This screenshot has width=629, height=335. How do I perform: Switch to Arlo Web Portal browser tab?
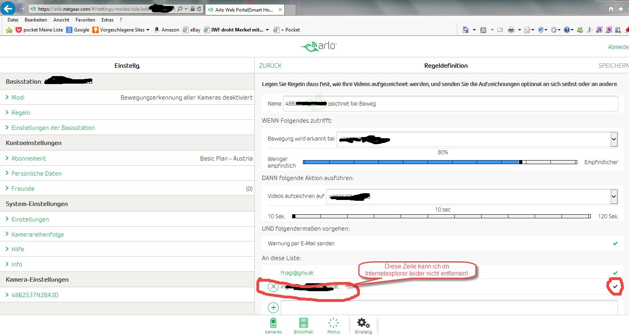(244, 10)
